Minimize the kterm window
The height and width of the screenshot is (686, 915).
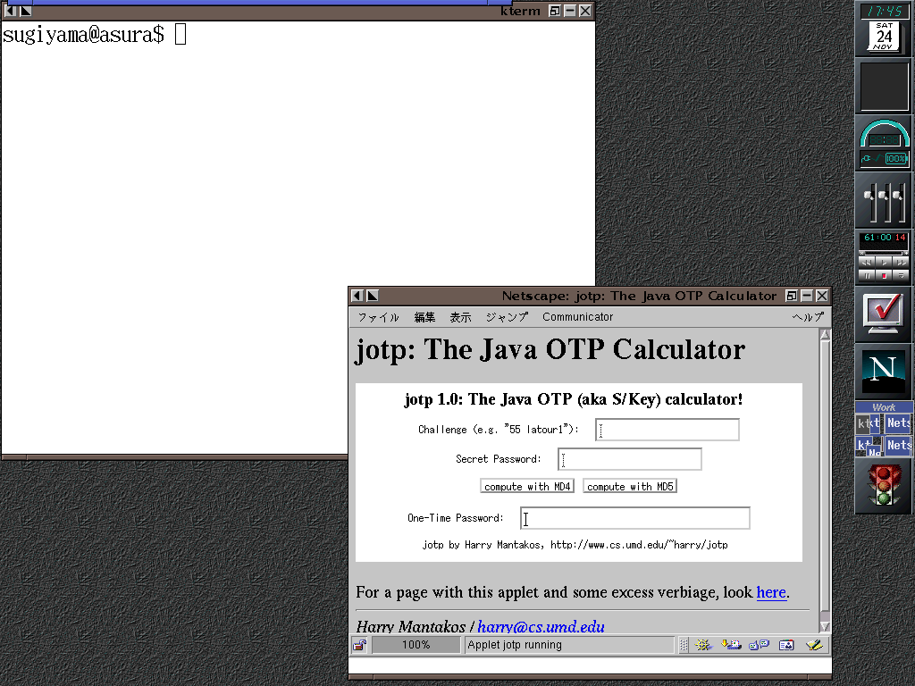tap(570, 11)
